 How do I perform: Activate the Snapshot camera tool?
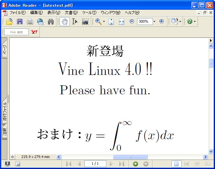click(x=85, y=22)
